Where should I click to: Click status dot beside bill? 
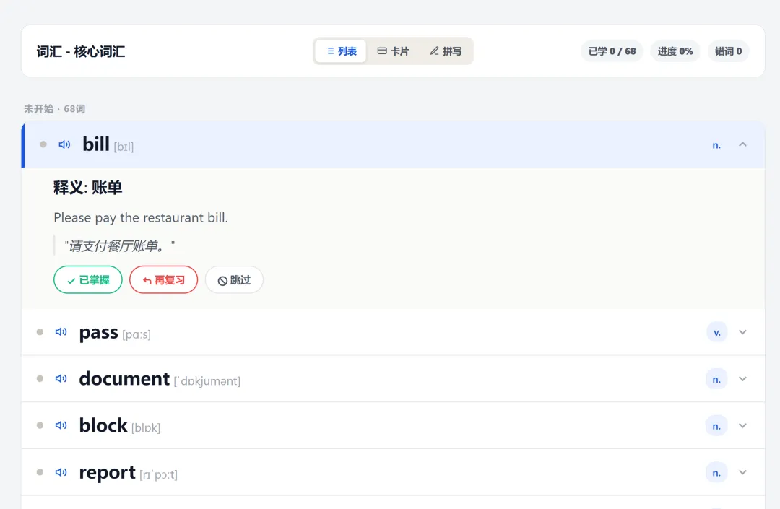point(43,144)
